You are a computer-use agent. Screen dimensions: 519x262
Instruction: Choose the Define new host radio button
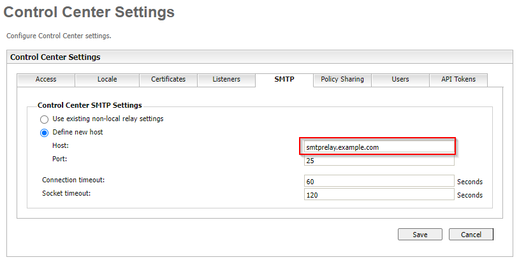pos(44,133)
